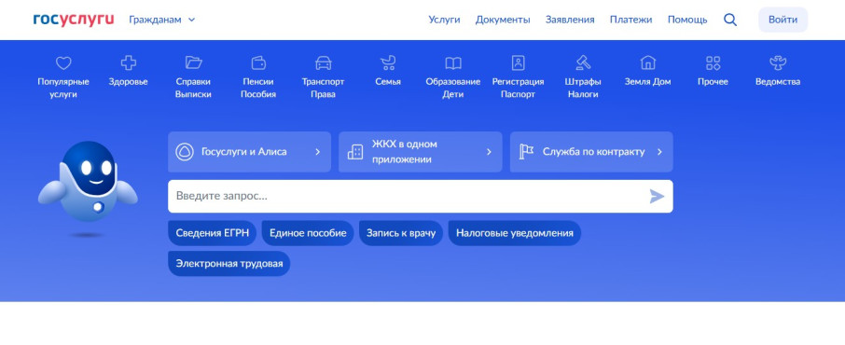Click the ЖКХ building icon
The image size is (845, 345).
(355, 152)
